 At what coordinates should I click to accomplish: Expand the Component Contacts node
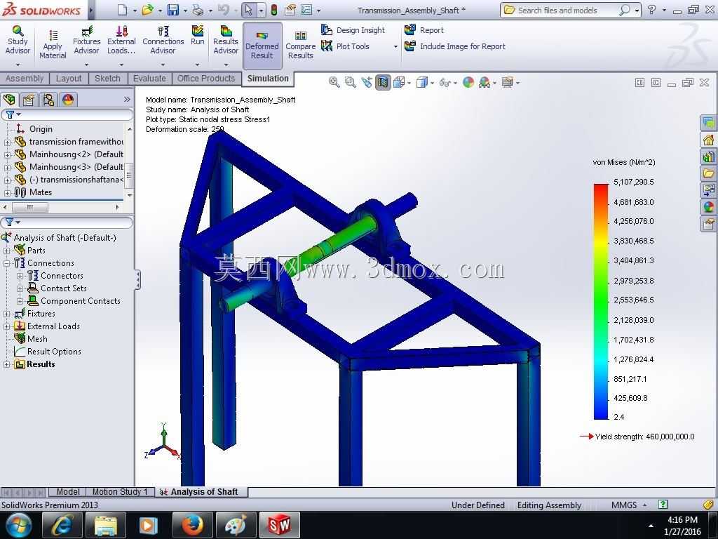[20, 301]
